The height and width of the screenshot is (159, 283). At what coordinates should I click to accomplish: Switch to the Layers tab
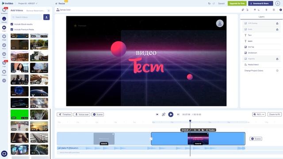[261, 17]
